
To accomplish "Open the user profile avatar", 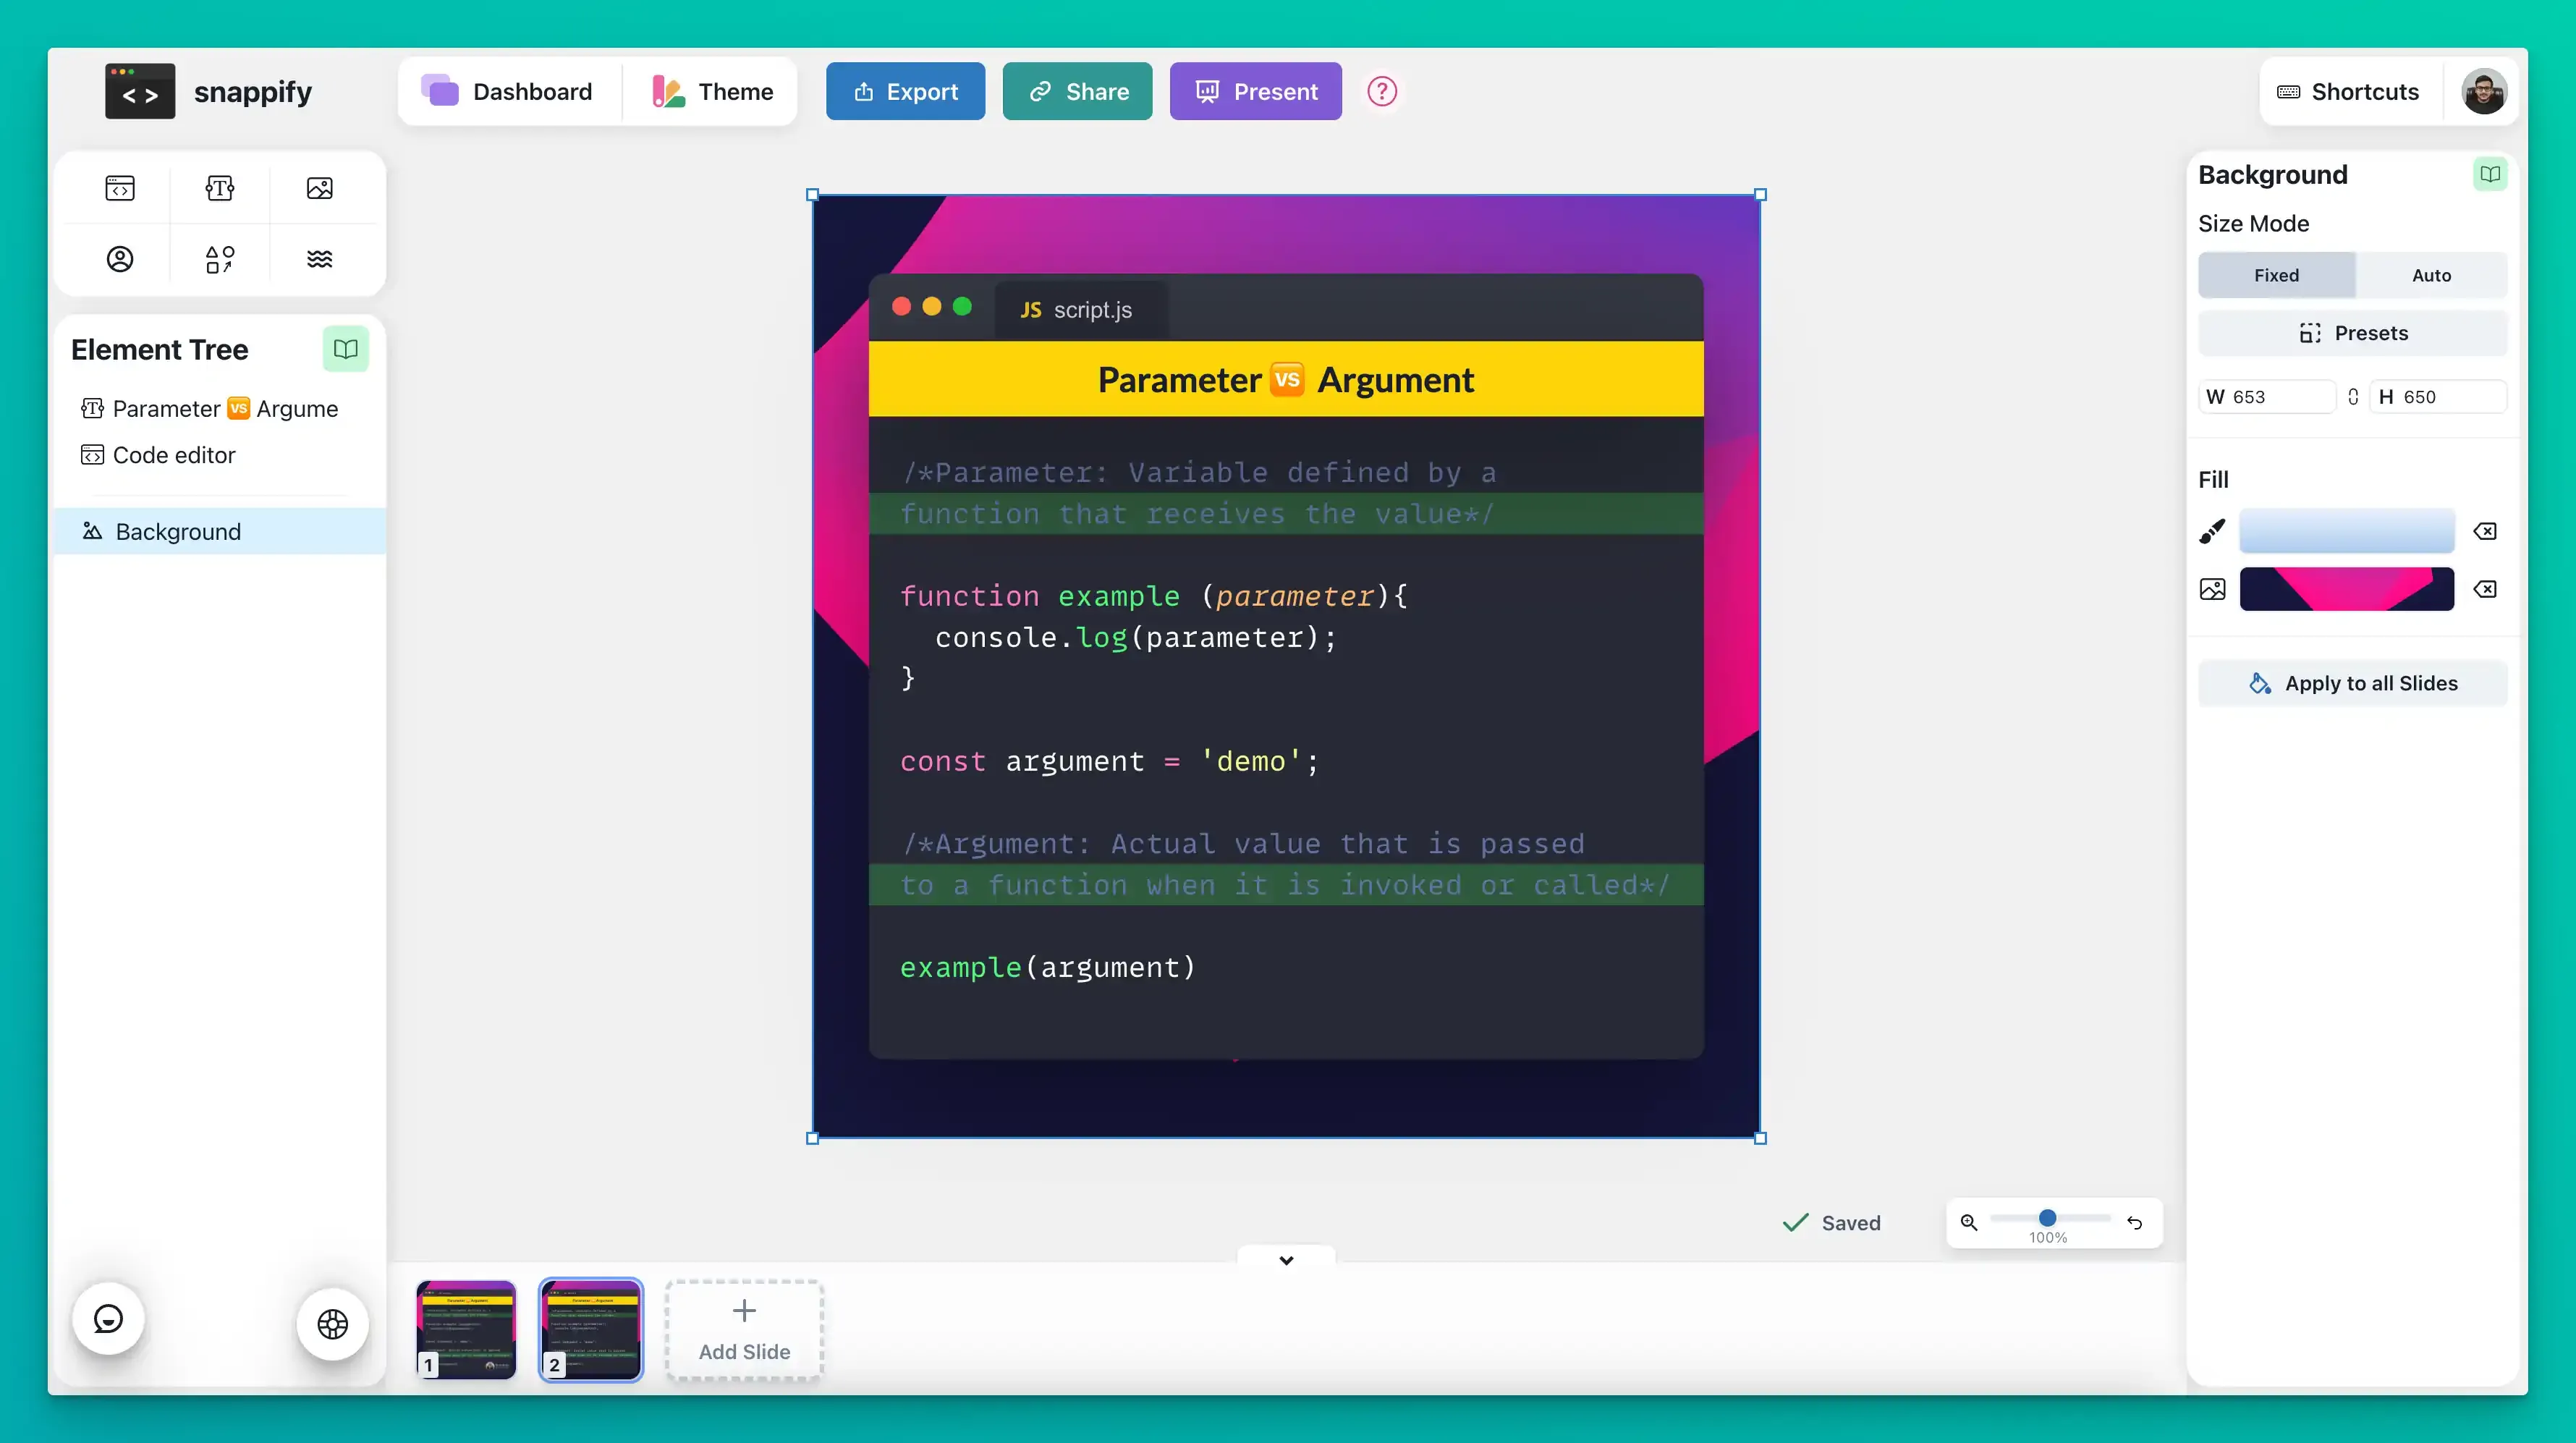I will click(x=2484, y=92).
